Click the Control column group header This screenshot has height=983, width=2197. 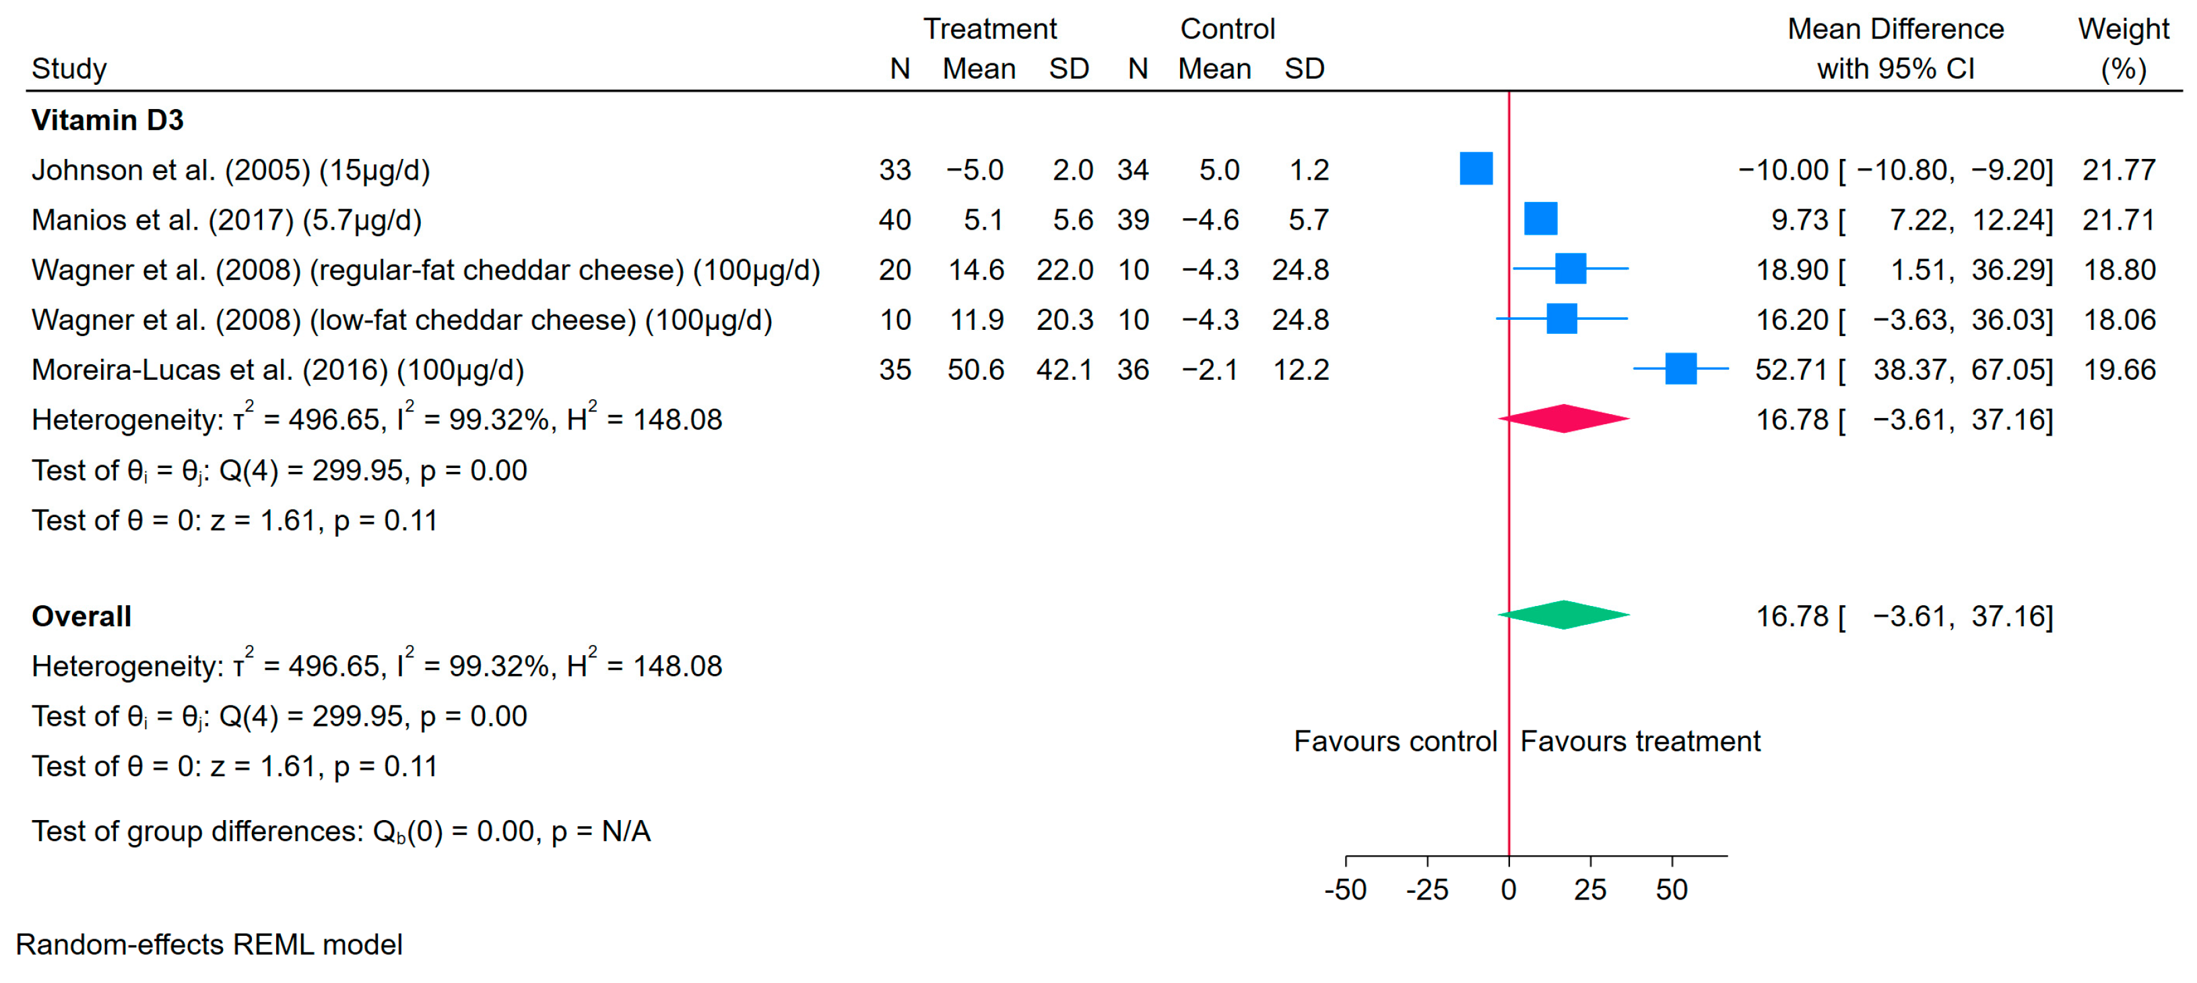coord(1227,29)
